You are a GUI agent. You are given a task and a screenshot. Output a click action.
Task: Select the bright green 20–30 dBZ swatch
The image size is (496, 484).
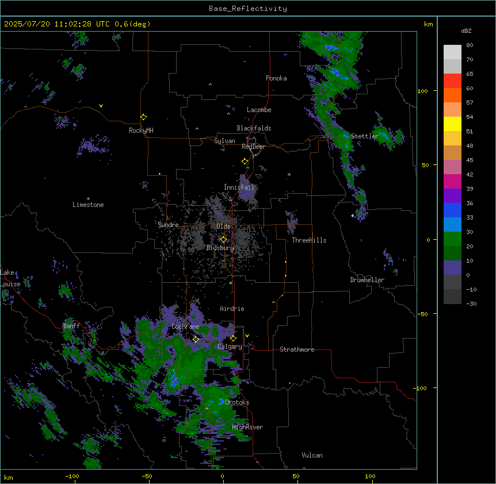(452, 239)
